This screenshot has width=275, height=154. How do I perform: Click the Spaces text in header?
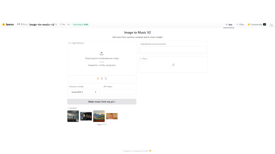[10, 24]
